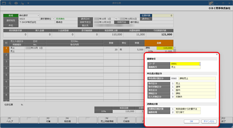Click the yellow コード field 0001
Image resolution: width=233 pixels, height=128 pixels.
(x=185, y=64)
